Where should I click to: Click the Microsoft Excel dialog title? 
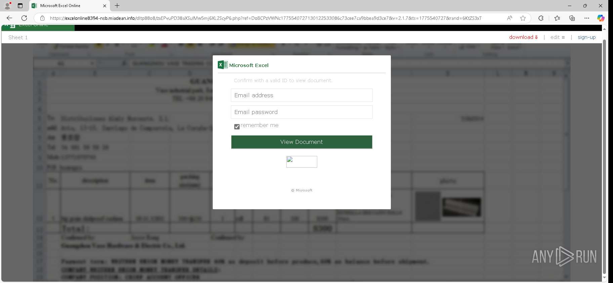click(249, 65)
